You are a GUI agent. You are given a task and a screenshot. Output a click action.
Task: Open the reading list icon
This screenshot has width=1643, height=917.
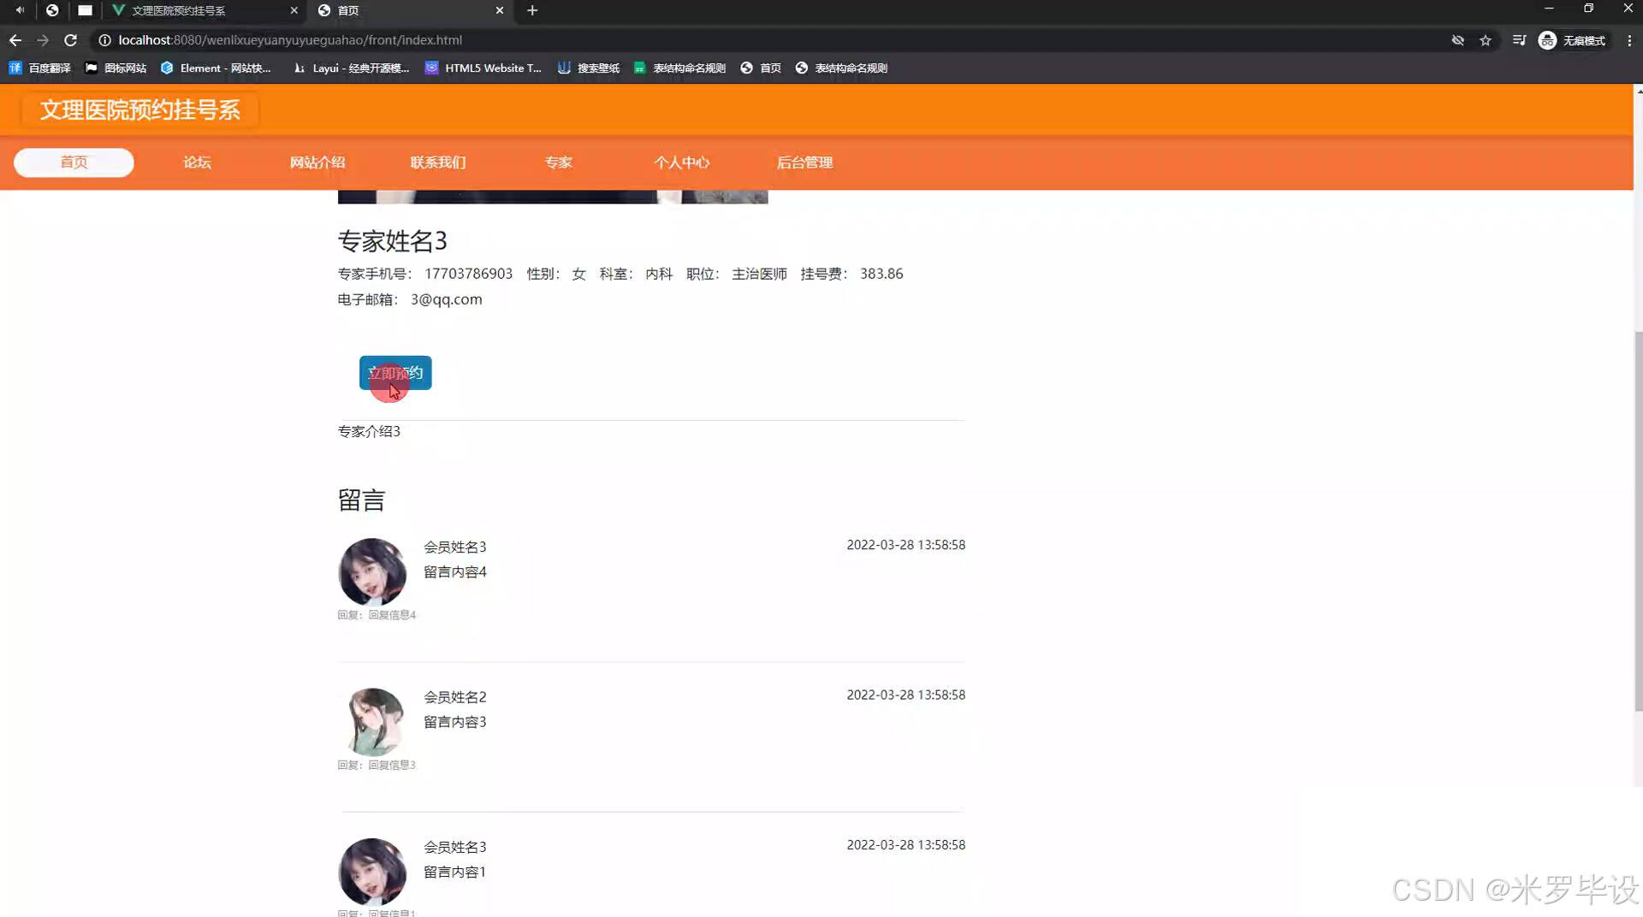1519,40
